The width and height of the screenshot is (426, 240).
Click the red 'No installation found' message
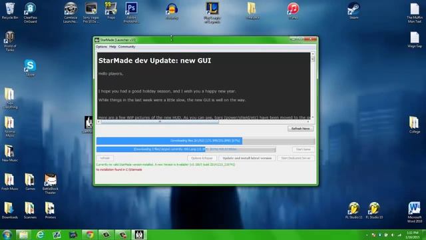[x=119, y=169]
